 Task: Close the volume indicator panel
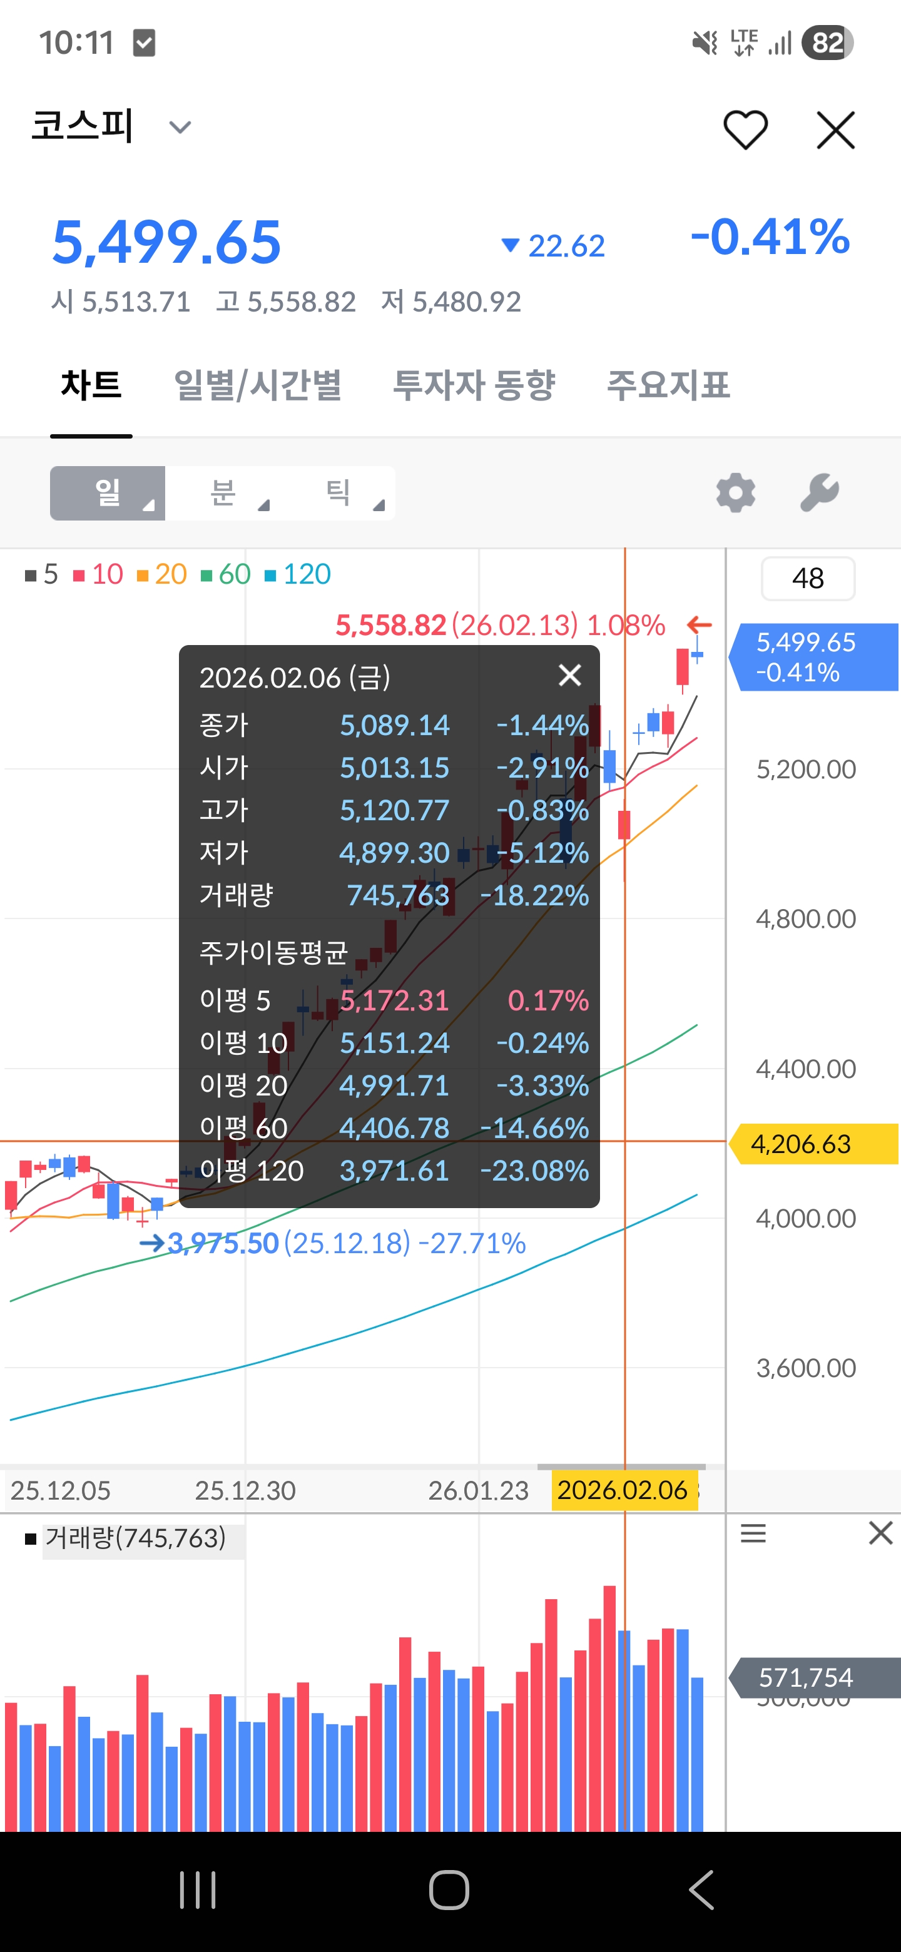click(880, 1533)
